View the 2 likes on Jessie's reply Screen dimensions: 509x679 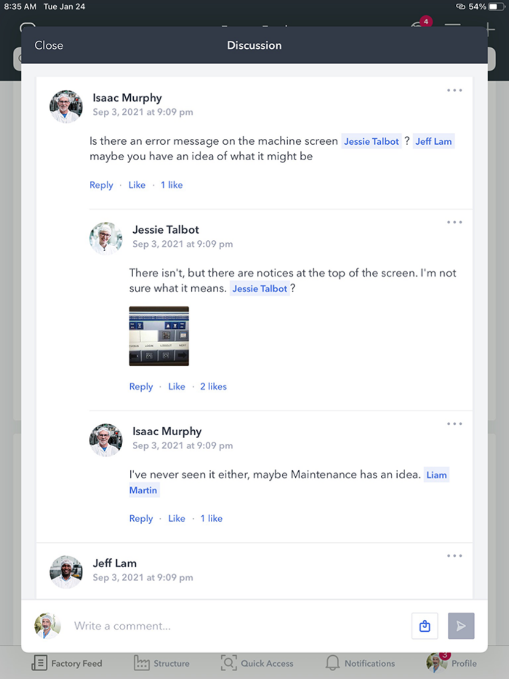[213, 387]
